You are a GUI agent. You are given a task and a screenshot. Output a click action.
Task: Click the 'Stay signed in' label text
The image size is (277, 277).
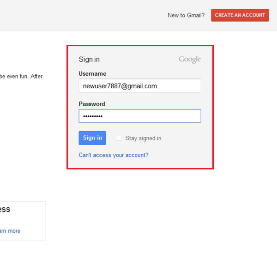coord(143,138)
